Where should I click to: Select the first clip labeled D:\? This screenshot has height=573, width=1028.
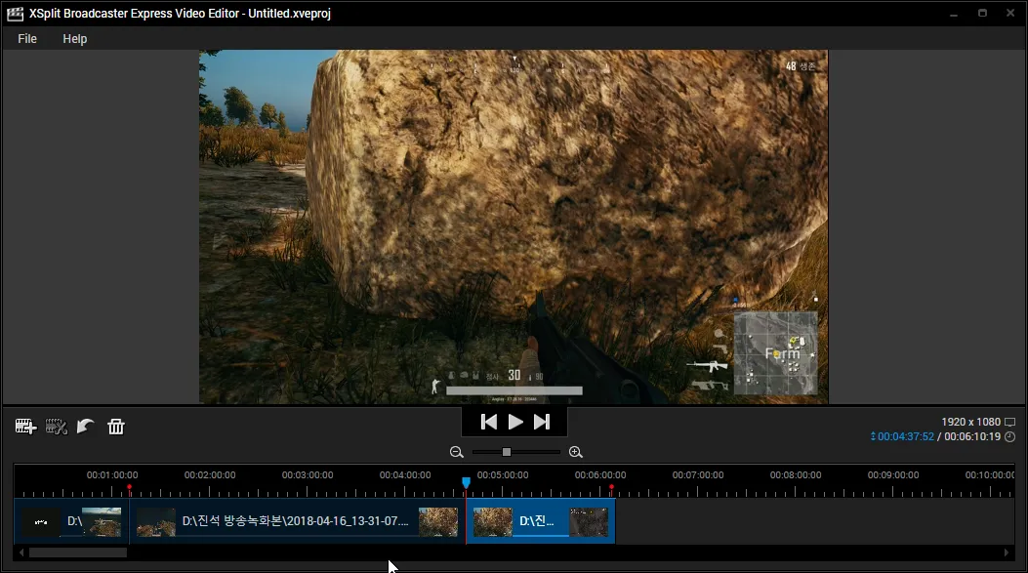[71, 521]
